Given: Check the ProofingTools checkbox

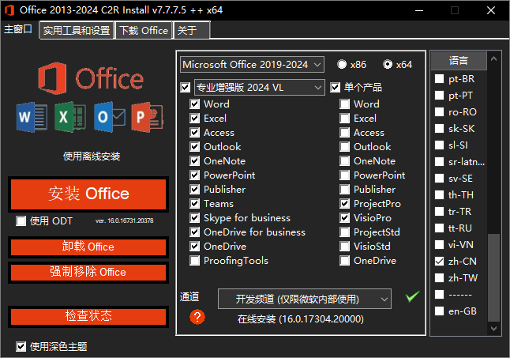Looking at the screenshot, I should 194,260.
